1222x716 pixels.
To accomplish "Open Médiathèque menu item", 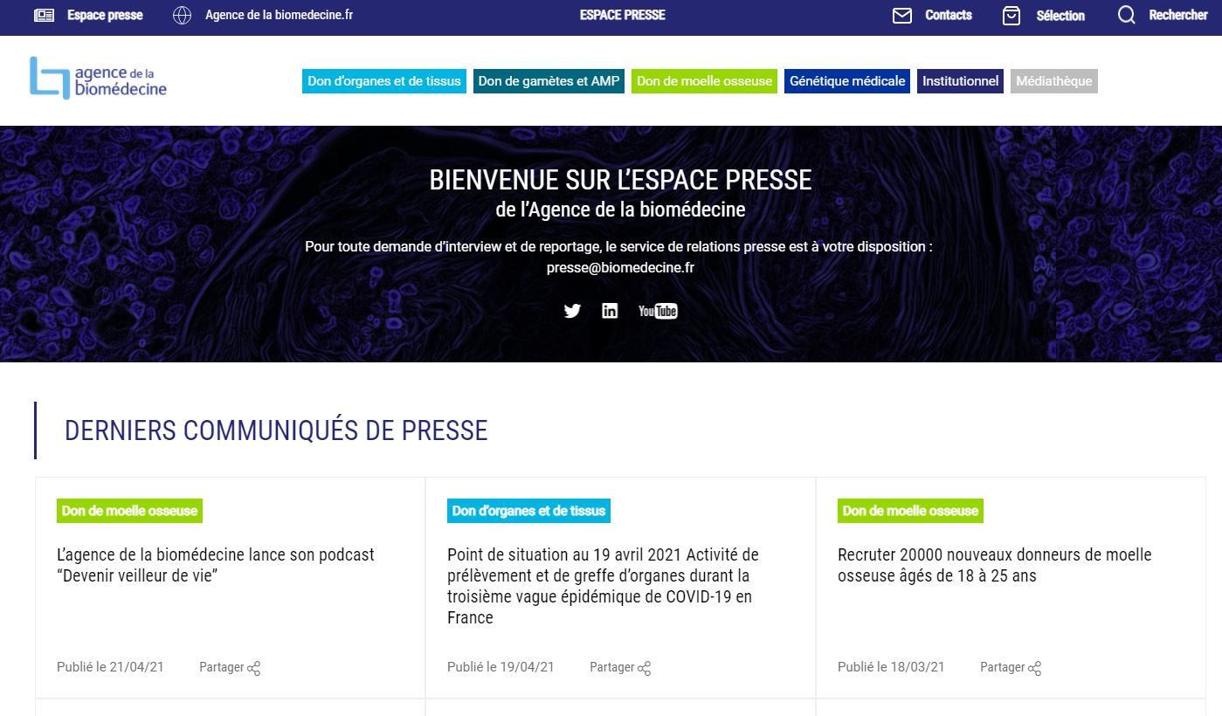I will tap(1054, 81).
